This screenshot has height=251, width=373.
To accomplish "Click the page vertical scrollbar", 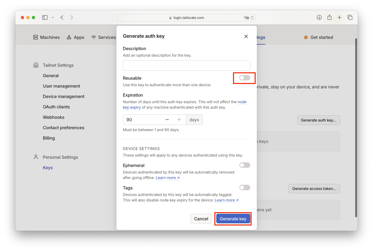I will tap(356, 128).
